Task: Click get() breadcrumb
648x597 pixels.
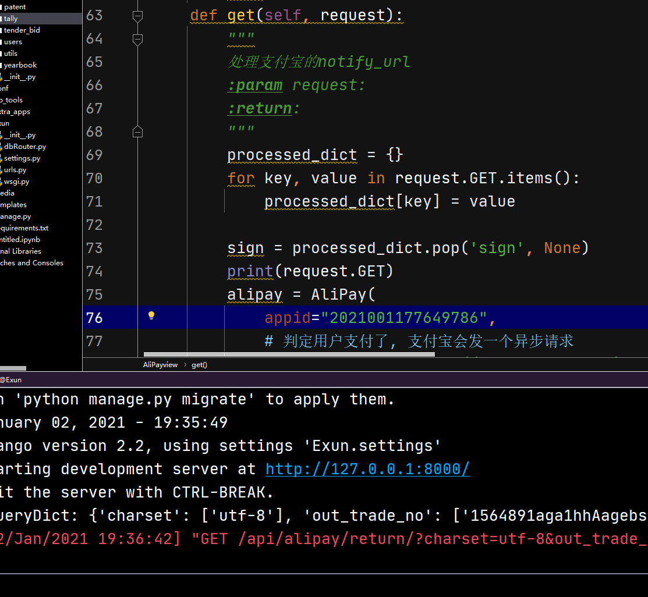Action: click(x=199, y=365)
